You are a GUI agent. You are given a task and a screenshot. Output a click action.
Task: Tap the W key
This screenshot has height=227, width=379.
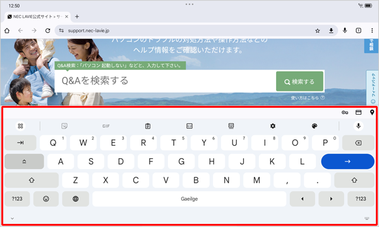pyautogui.click(x=83, y=143)
